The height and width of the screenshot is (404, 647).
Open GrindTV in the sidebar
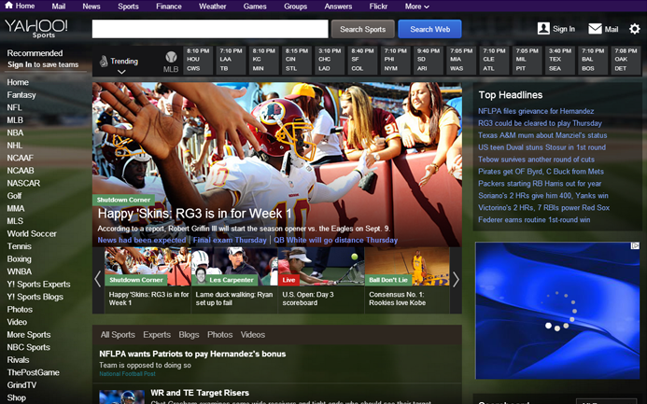21,385
